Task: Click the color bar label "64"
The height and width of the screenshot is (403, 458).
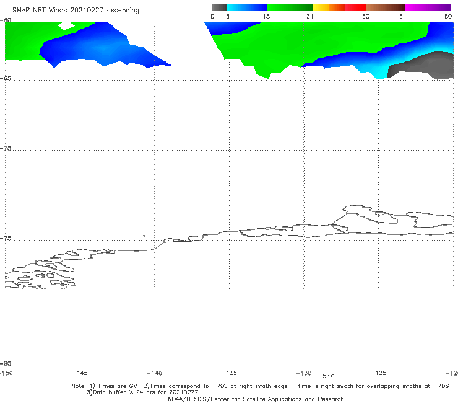Action: pos(403,16)
